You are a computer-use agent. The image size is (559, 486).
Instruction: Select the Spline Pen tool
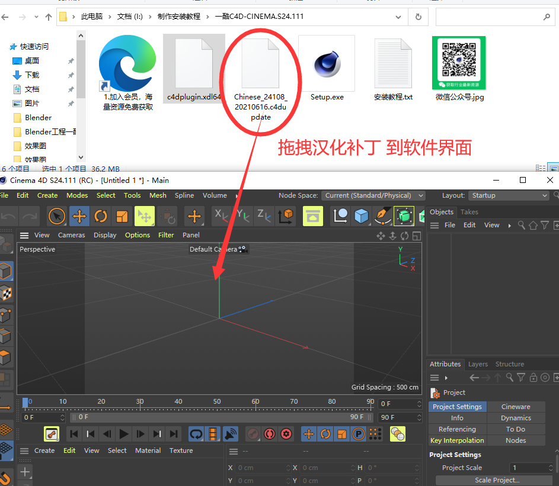click(382, 216)
